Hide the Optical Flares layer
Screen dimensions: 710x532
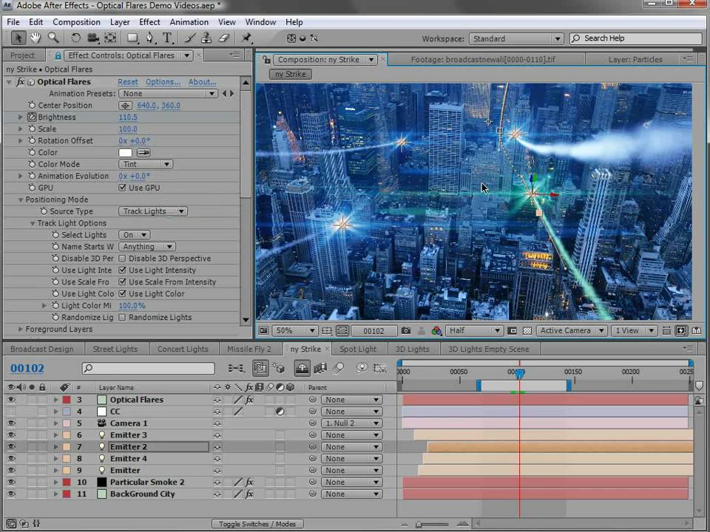tap(11, 400)
